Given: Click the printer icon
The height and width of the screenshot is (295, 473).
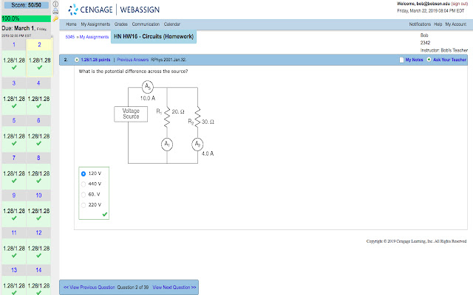Looking at the screenshot, I should (55, 12).
